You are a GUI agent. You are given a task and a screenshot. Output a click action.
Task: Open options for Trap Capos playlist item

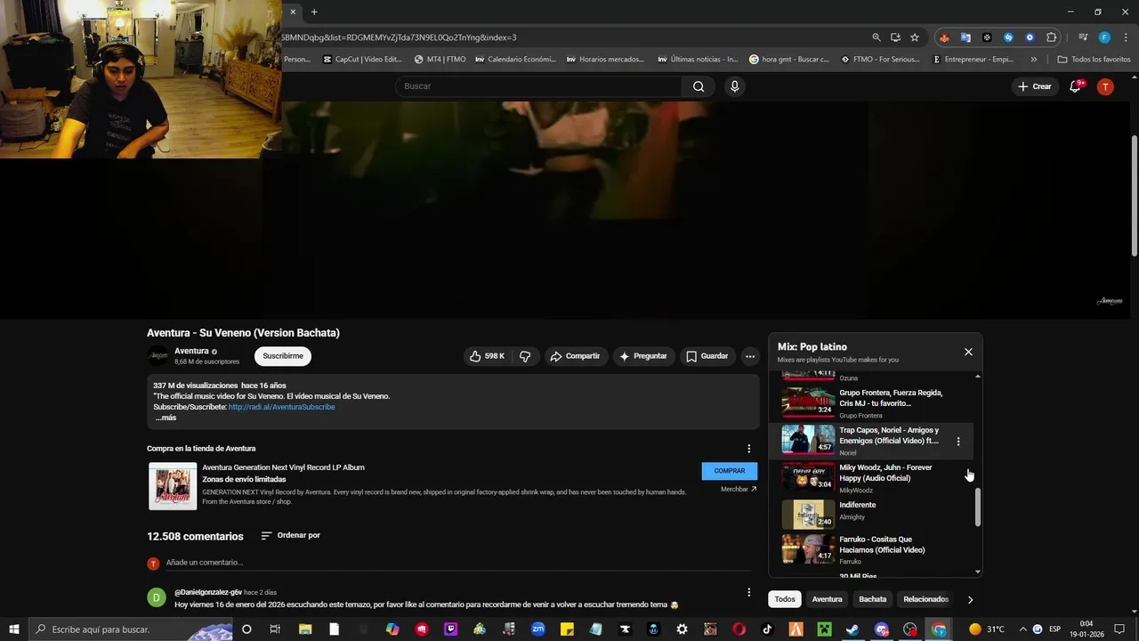(958, 442)
